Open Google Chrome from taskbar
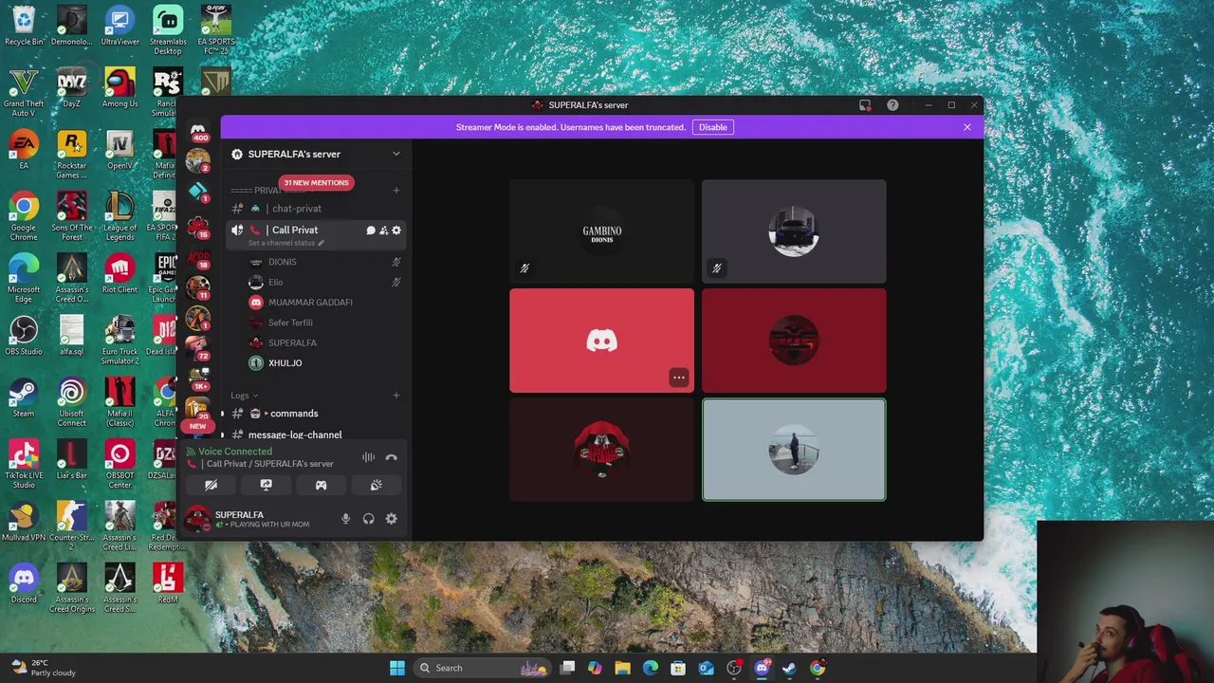 click(818, 668)
